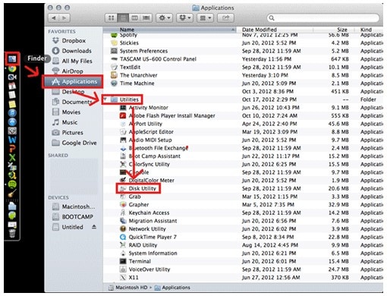
Task: Open FaceTime in the Dock
Action: pos(12,77)
